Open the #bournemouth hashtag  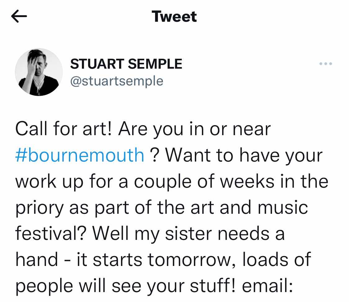coord(80,155)
